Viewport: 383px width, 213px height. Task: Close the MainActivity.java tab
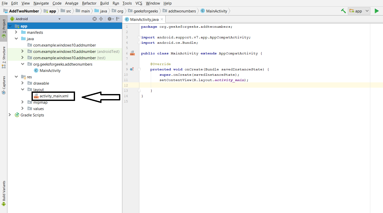162,19
